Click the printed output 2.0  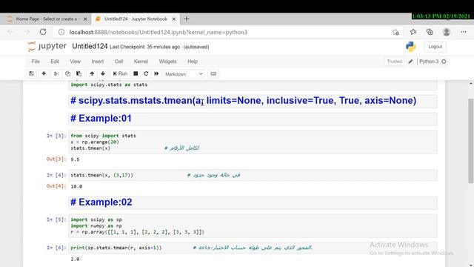click(75, 259)
